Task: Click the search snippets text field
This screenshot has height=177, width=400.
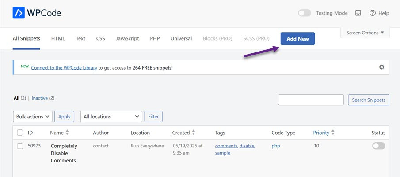Action: click(x=311, y=100)
